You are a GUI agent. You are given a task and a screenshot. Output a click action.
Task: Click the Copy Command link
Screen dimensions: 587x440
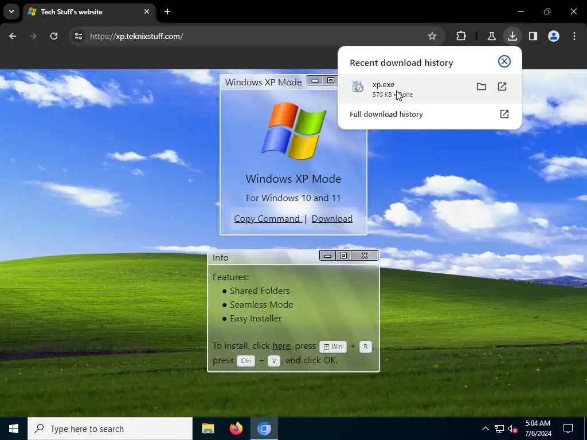click(268, 218)
